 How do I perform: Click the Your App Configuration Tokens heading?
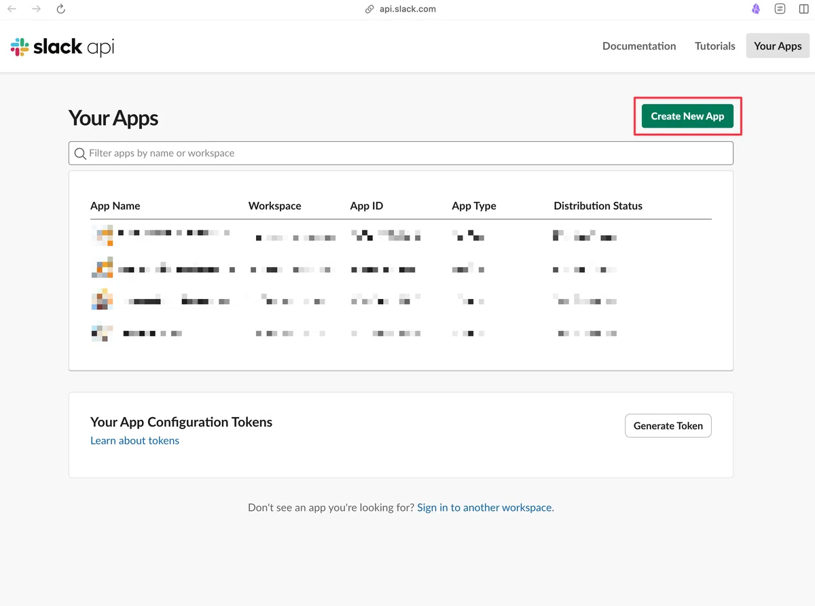181,422
